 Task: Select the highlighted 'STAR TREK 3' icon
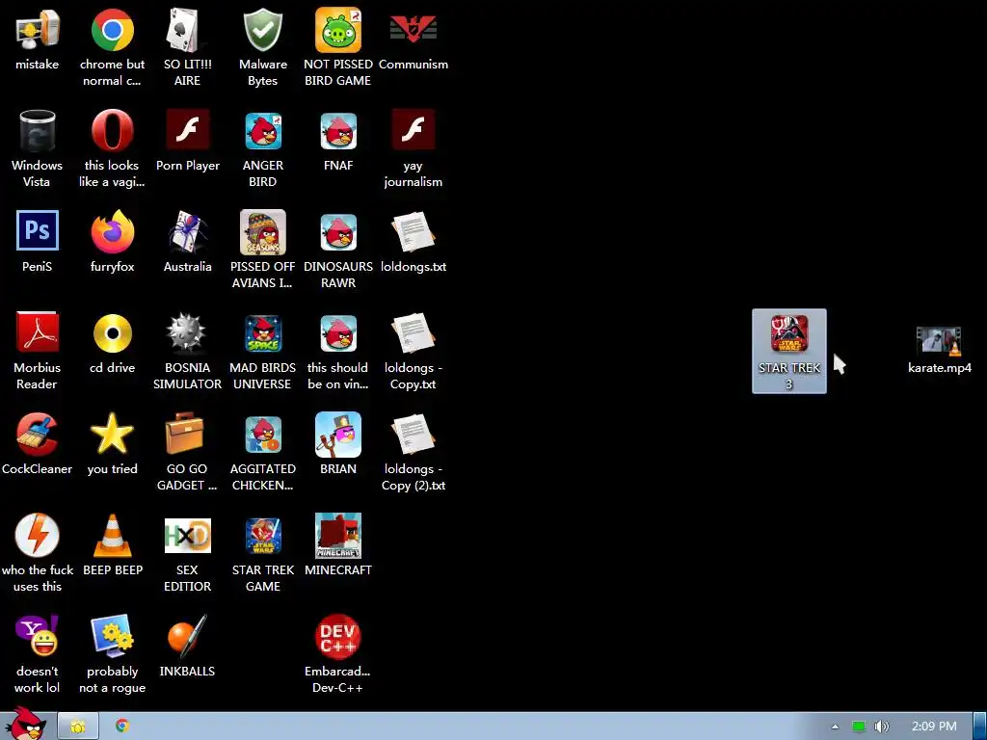pos(789,351)
